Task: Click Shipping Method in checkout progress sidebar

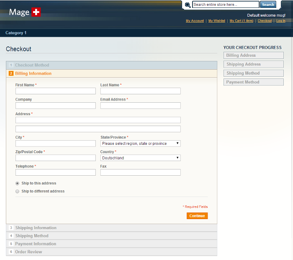Action: [254, 73]
